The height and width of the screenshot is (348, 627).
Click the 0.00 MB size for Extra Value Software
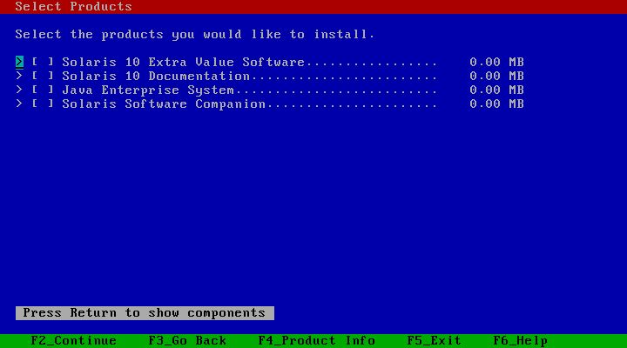tap(496, 62)
